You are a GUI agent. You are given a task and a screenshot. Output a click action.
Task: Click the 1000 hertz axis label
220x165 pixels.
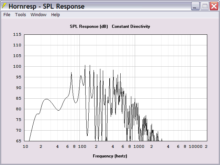coord(139,147)
